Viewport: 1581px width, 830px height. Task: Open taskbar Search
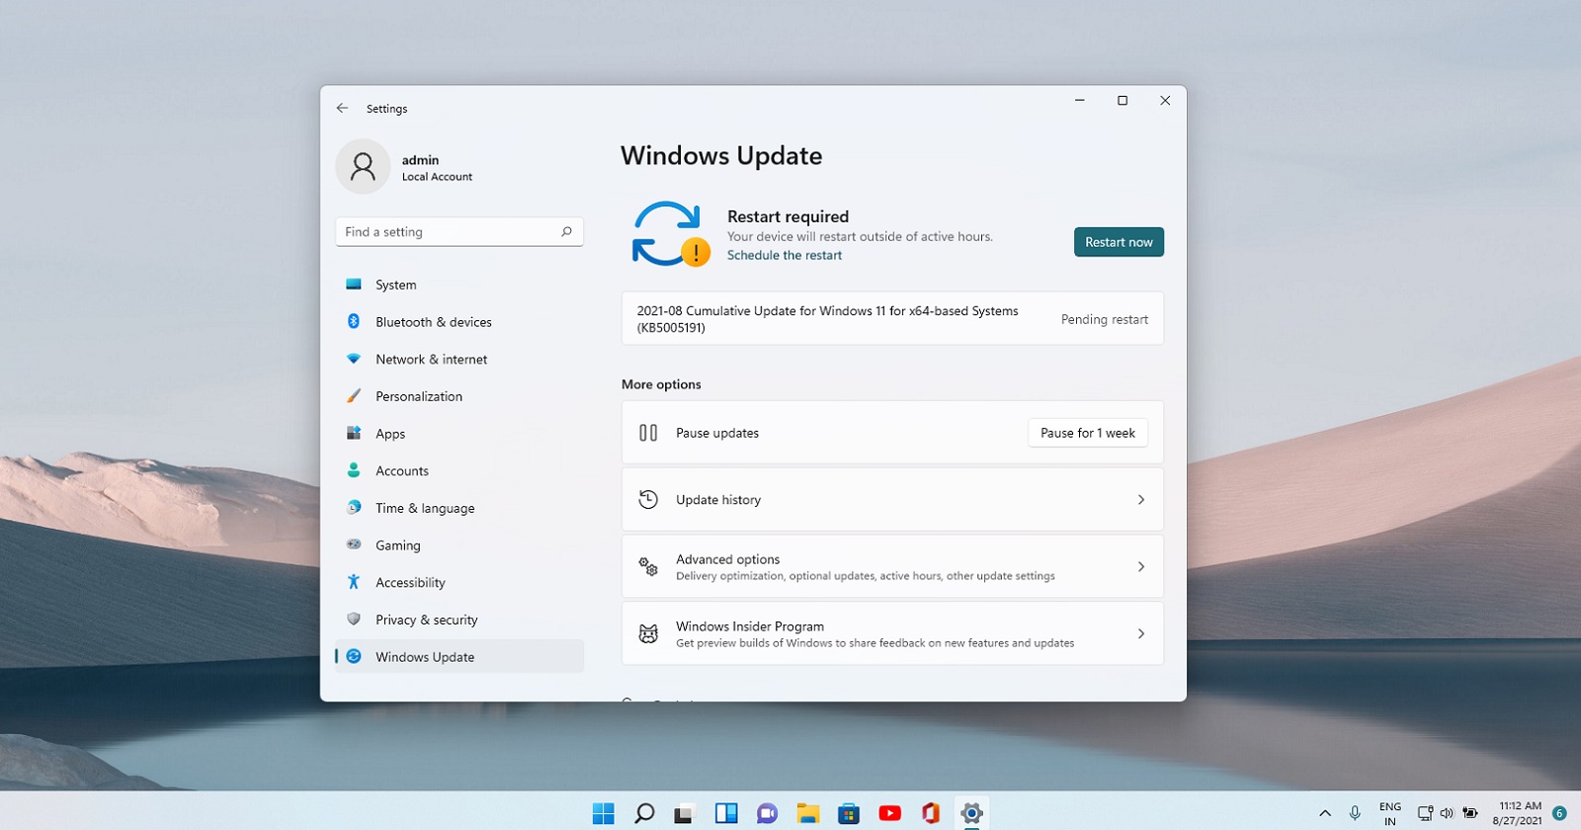click(x=644, y=813)
